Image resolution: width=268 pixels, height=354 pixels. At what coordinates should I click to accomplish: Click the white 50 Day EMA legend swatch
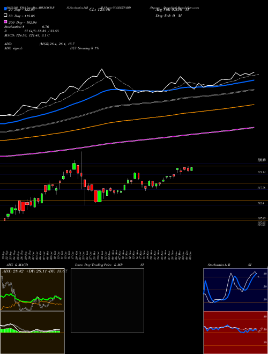pyautogui.click(x=5, y=16)
